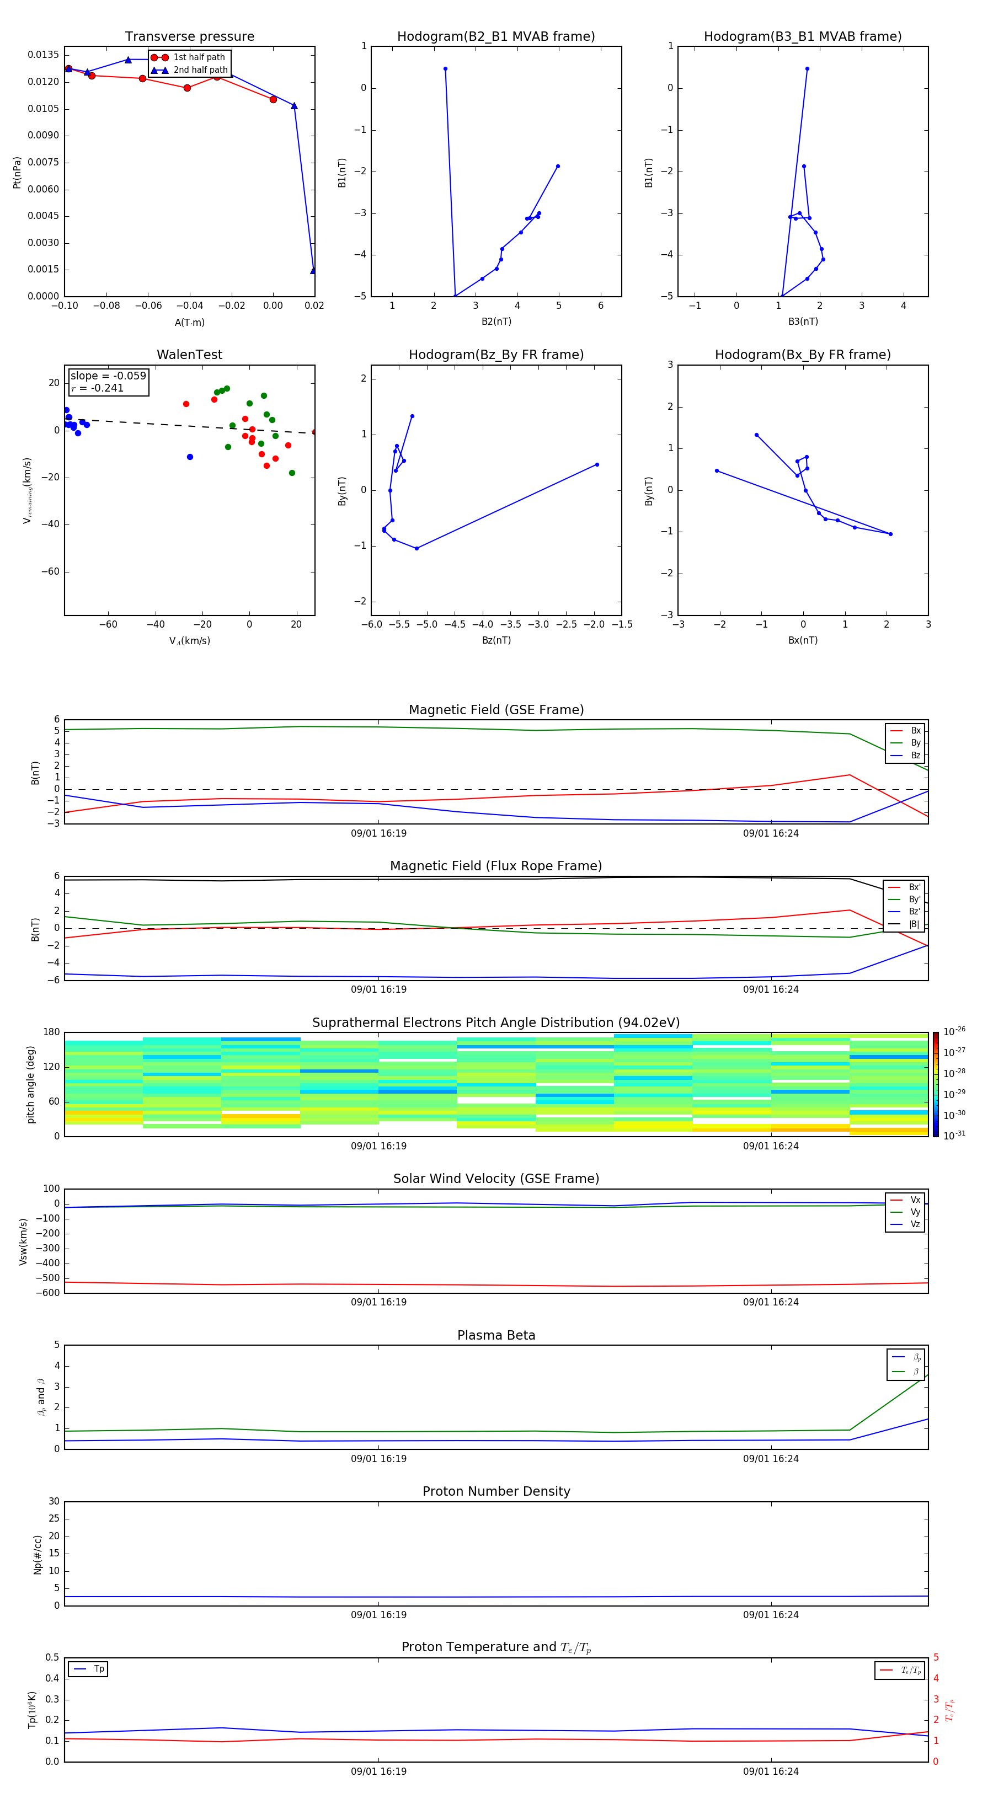Click '09/01 16:24' tick under GSE magnetic field
Image resolution: width=993 pixels, height=1820 pixels.
770,834
